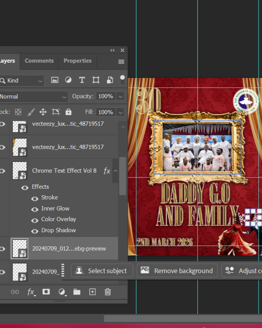
Task: Switch to the Comments tab
Action: click(x=39, y=61)
